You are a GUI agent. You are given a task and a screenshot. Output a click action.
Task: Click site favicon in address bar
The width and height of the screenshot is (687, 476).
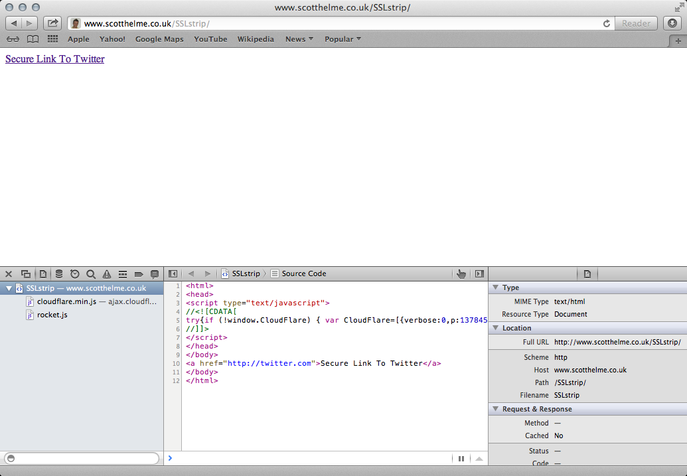point(76,24)
